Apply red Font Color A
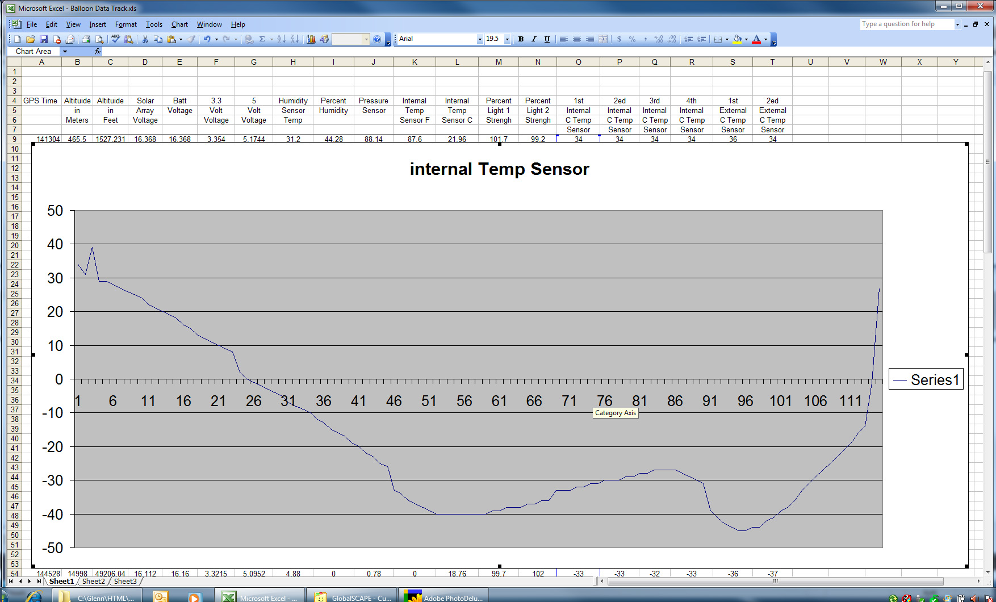Image resolution: width=996 pixels, height=602 pixels. coord(756,39)
